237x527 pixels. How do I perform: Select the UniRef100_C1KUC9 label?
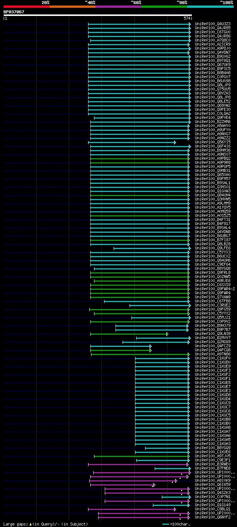point(213,403)
